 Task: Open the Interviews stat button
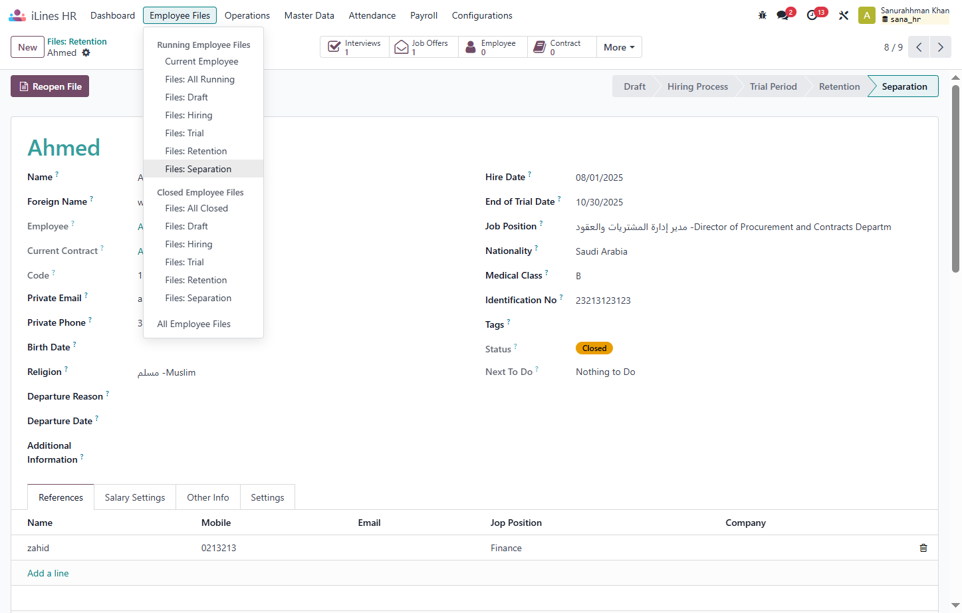[355, 47]
